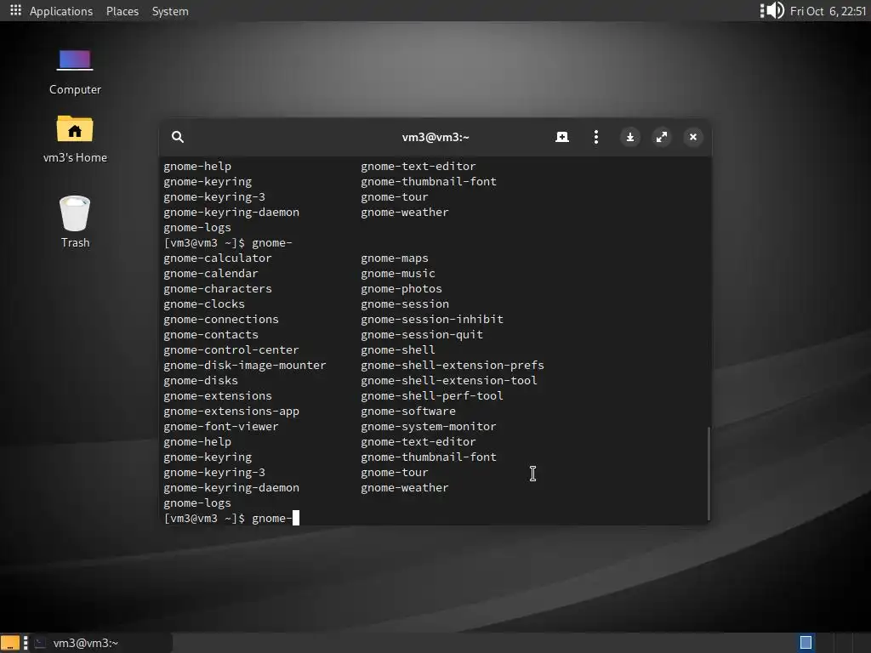Image resolution: width=871 pixels, height=653 pixels.
Task: Click the text gnome-disk-image-mounter
Action: [x=245, y=366]
